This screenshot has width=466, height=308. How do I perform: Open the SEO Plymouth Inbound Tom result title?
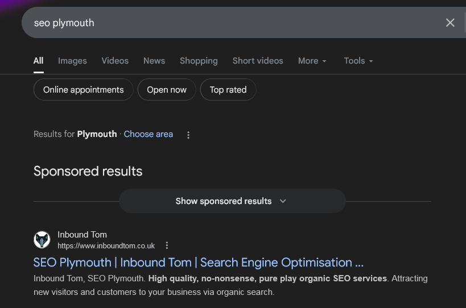pos(198,263)
